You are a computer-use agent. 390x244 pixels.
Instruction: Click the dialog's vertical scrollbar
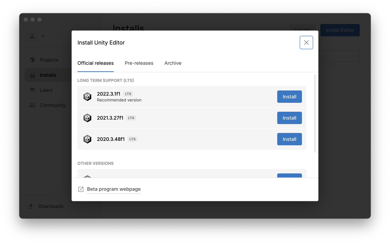pos(315,113)
